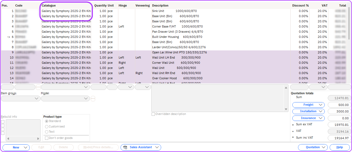This screenshot has width=352, height=152.
Task: Click Rebuild info right scroll arrow
Action: pyautogui.click(x=39, y=139)
